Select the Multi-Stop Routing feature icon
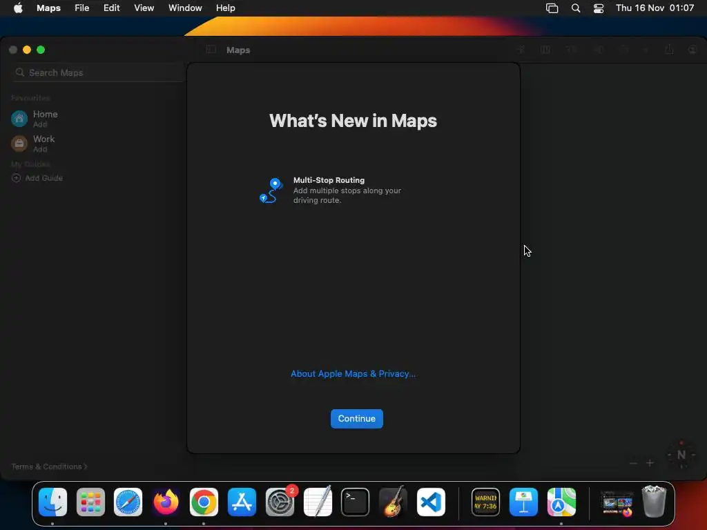Screen dimensions: 707x530 click(x=271, y=190)
